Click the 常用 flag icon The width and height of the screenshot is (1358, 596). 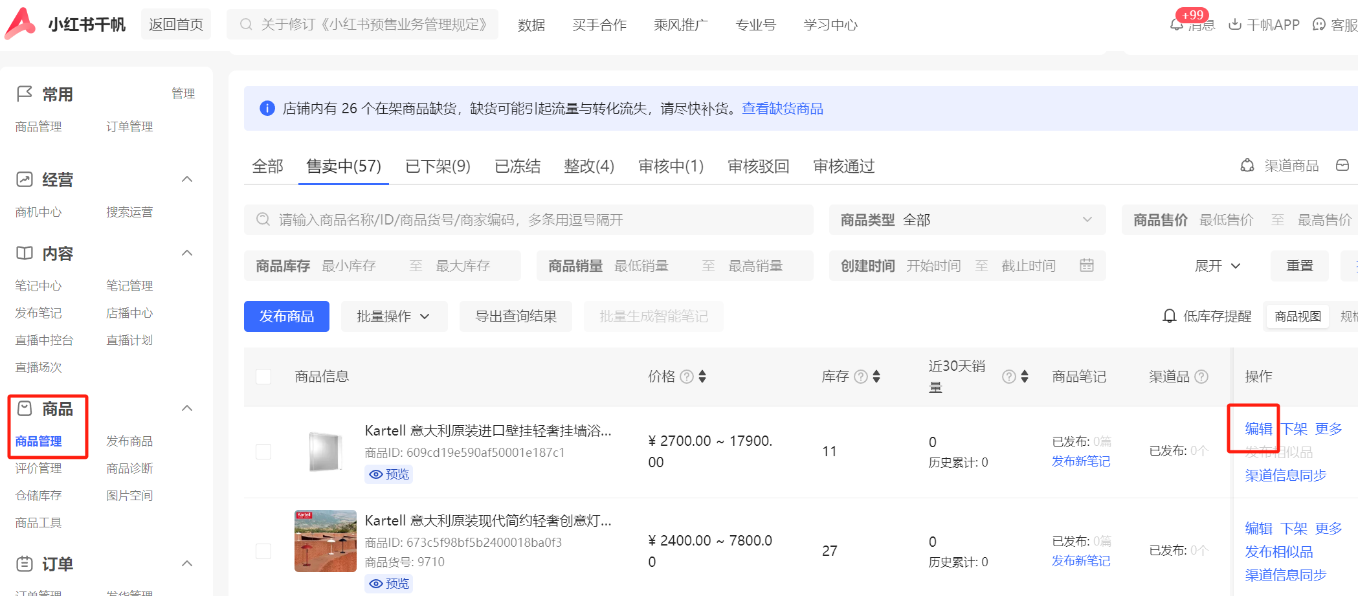[25, 94]
